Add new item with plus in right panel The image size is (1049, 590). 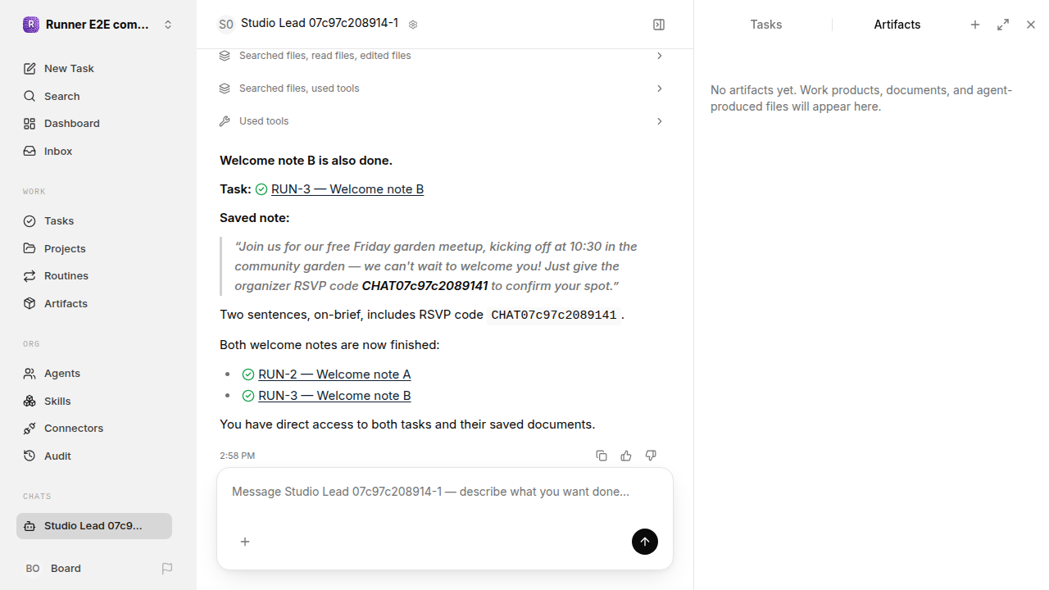(x=975, y=25)
